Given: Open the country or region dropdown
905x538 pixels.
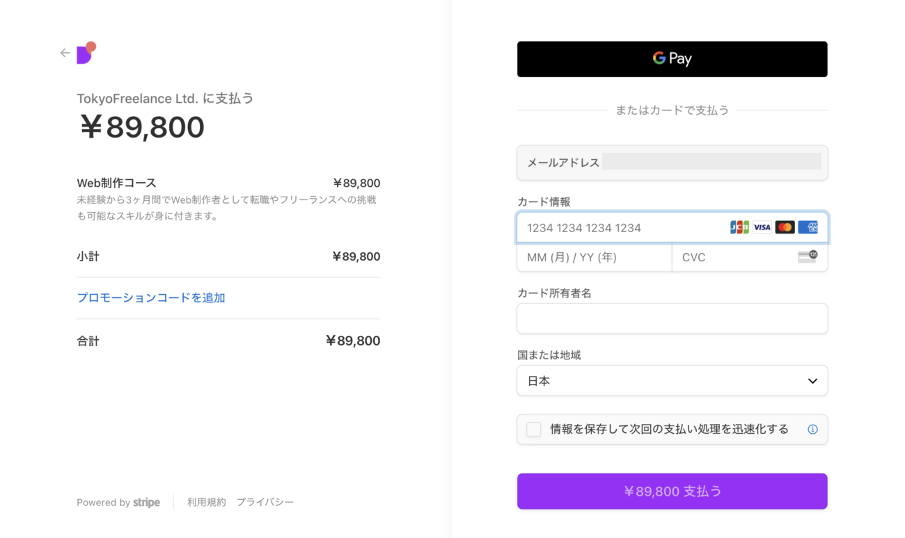Looking at the screenshot, I should pyautogui.click(x=672, y=381).
